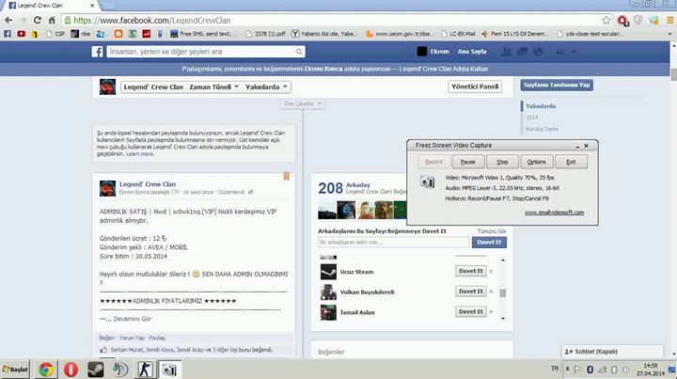Open the Free SMS bookmark

(x=204, y=34)
